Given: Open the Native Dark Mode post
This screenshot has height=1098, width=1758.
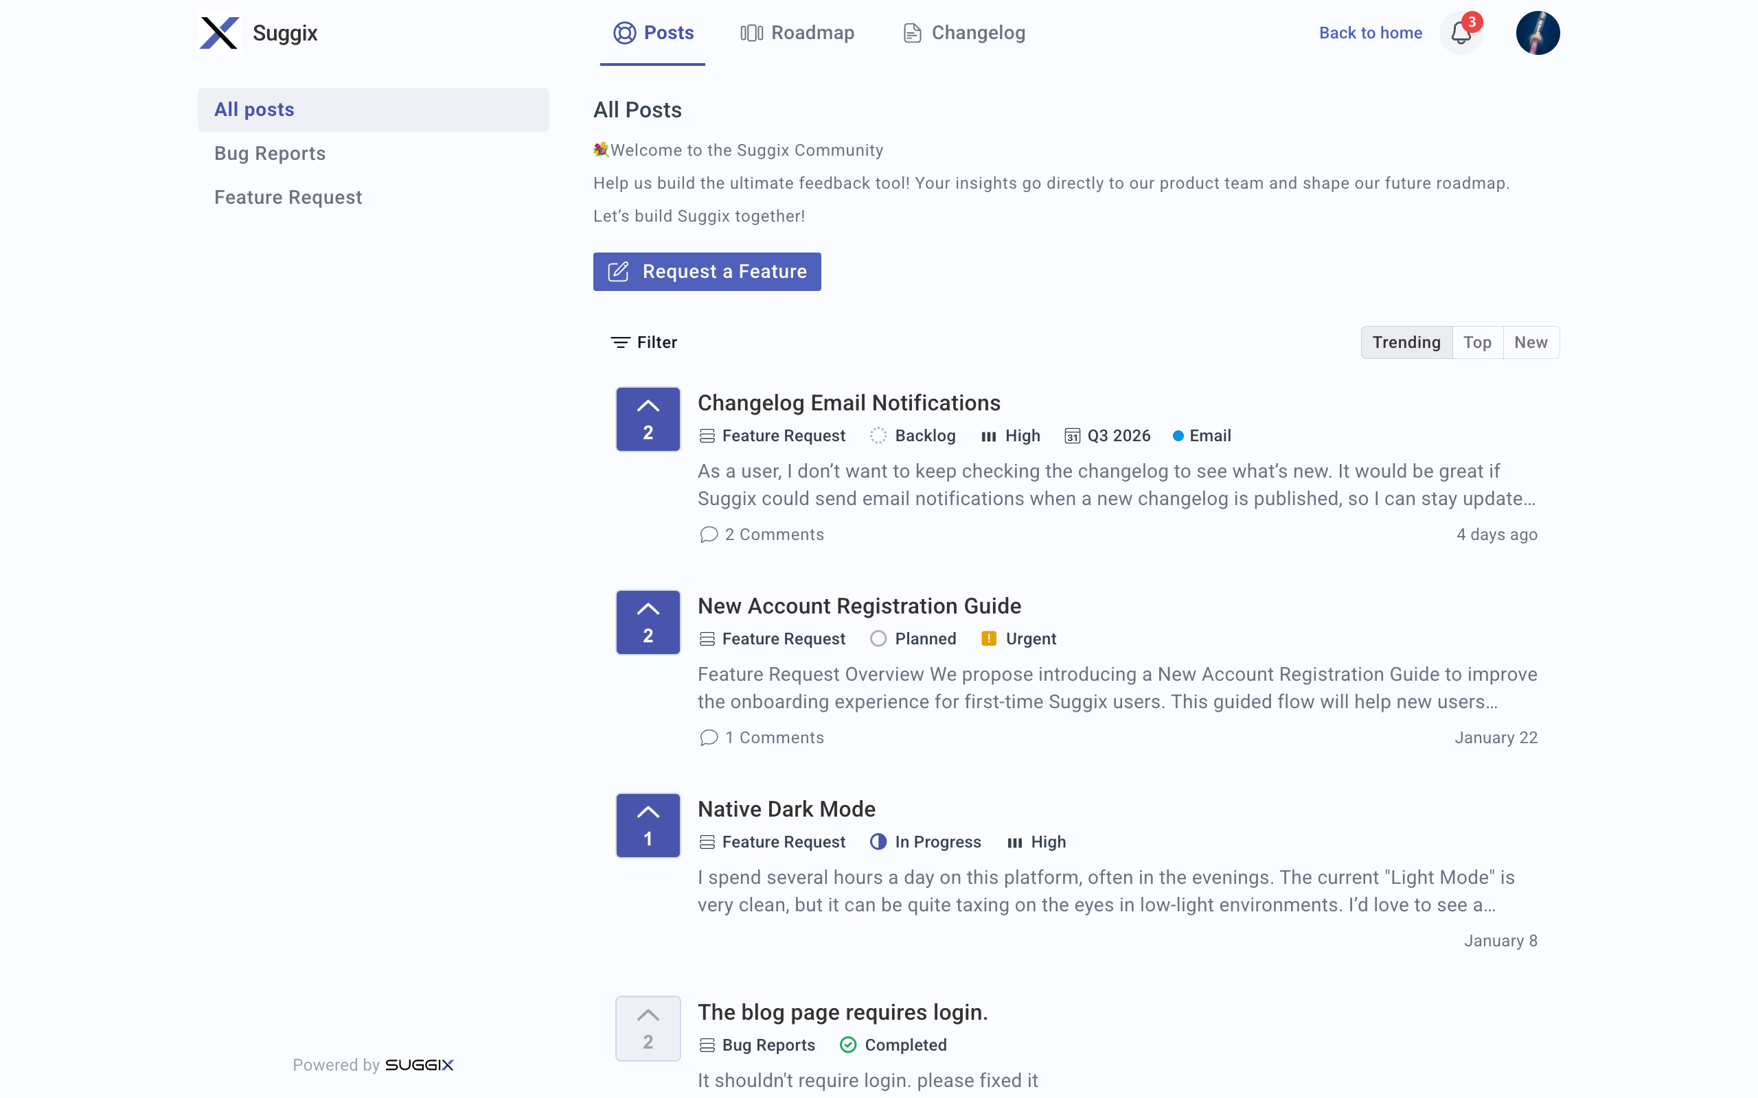Looking at the screenshot, I should pos(786,809).
